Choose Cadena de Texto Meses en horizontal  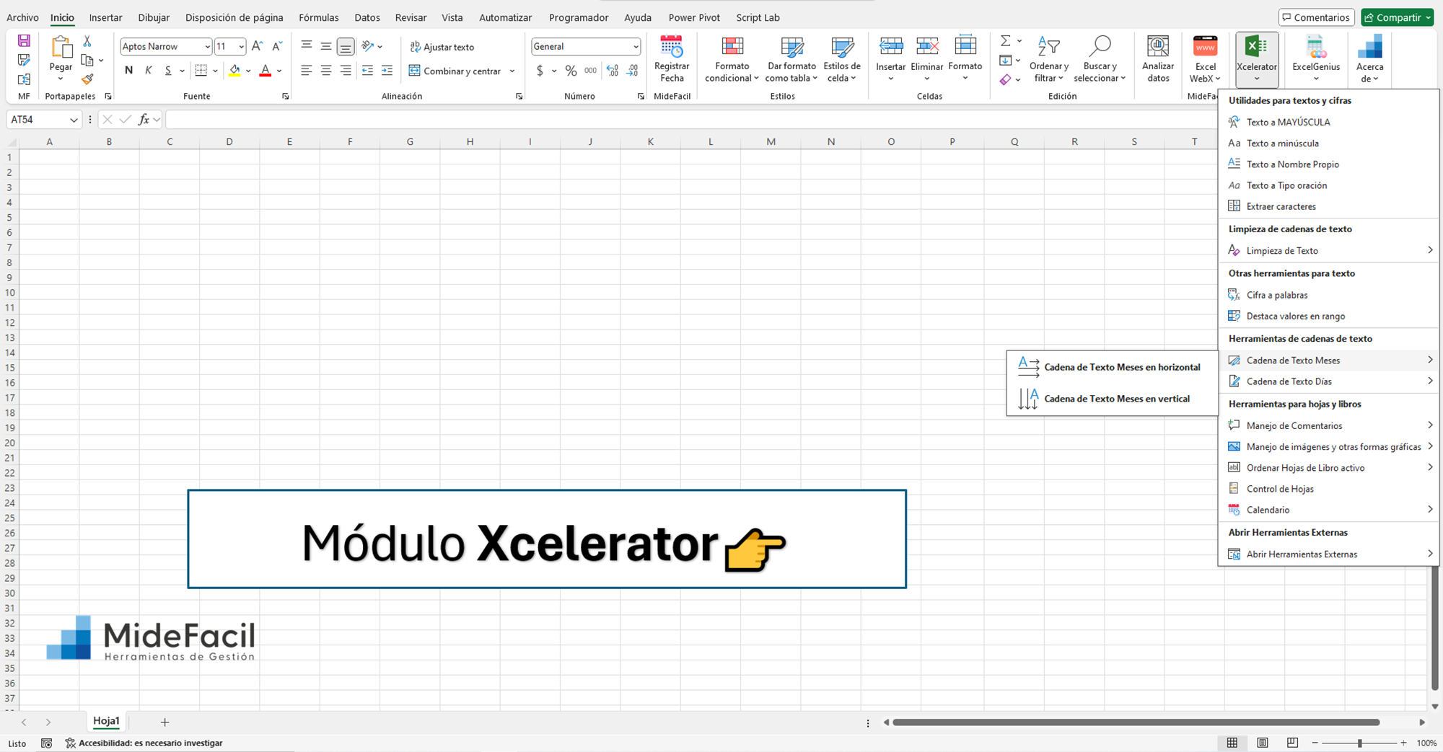click(1112, 367)
